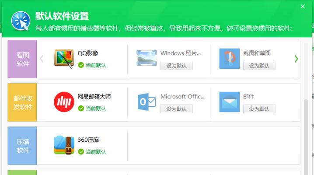Click the 邮件 name label
Image resolution: width=314 pixels, height=175 pixels.
pyautogui.click(x=248, y=96)
